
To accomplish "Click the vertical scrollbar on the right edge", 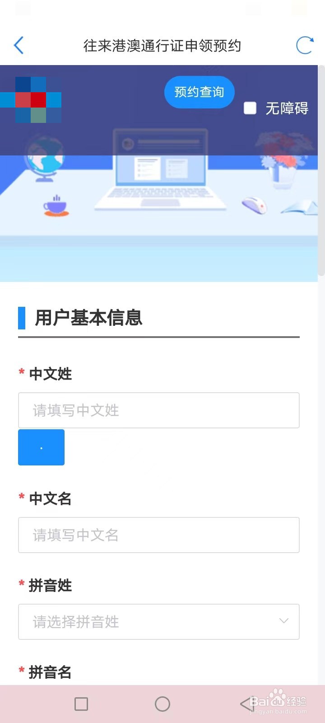I will pos(321,172).
